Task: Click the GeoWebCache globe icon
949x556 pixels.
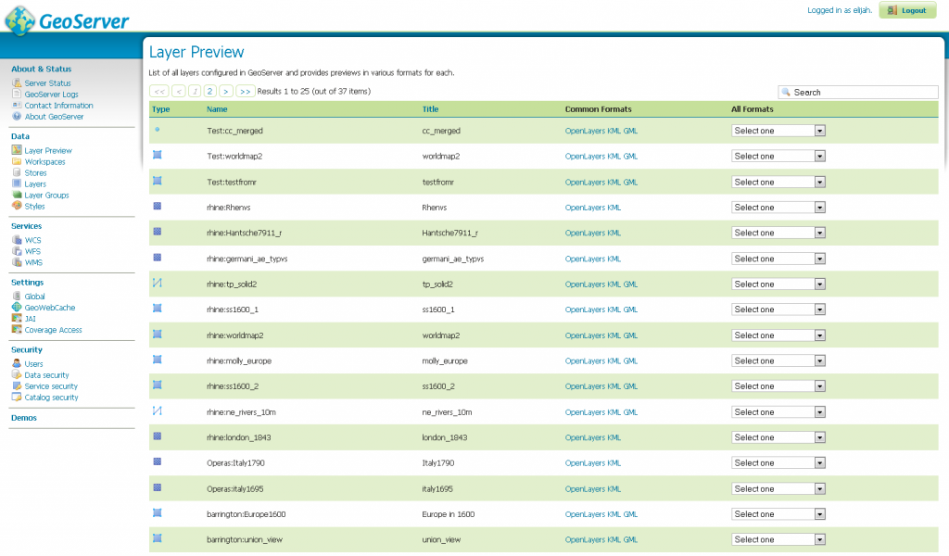Action: 17,308
